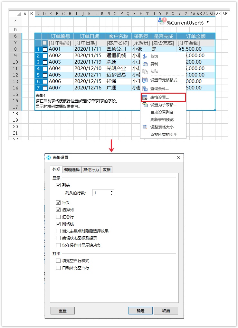This screenshot has width=238, height=328.
Task: Click the user avatar icon beside %CurrentUser%
Action: pyautogui.click(x=161, y=22)
